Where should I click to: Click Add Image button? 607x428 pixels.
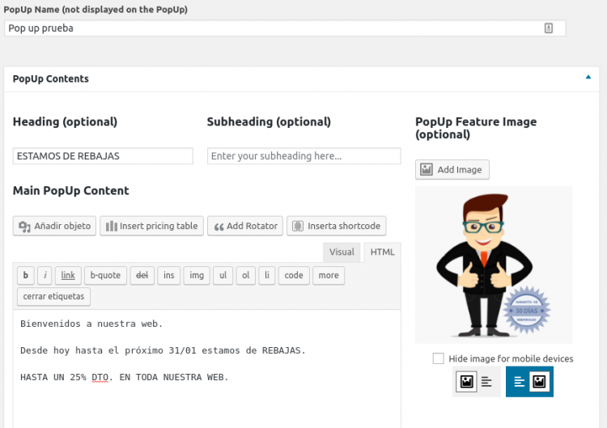click(452, 169)
